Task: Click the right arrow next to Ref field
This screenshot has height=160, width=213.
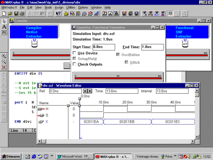Action: point(90,91)
